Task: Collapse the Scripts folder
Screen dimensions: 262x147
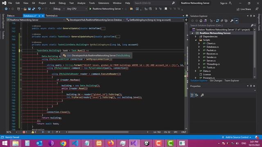Action: [x=196, y=40]
